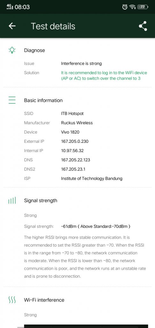Screen dimensions: 155x328
Task: Tap the ISP Institute of Technology Bandung
Action: 92,178
